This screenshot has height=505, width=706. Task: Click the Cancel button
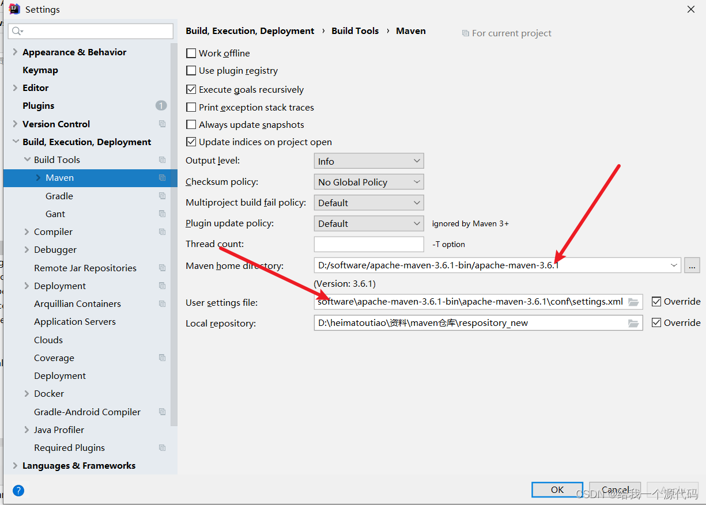click(615, 489)
